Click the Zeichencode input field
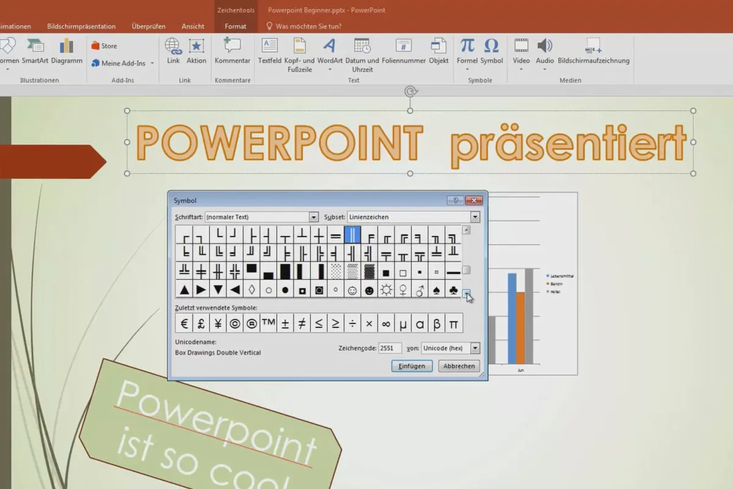The height and width of the screenshot is (489, 733). [x=390, y=348]
